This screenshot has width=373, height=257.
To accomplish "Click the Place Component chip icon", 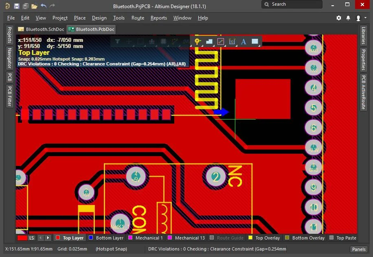I will 163,42.
